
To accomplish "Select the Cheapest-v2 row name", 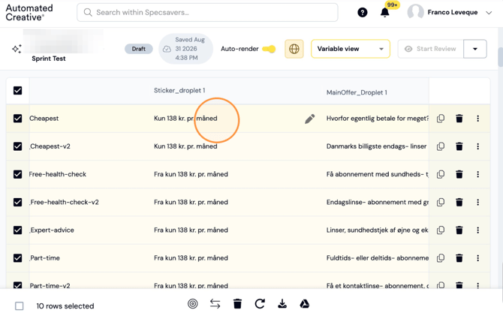I will tap(50, 146).
